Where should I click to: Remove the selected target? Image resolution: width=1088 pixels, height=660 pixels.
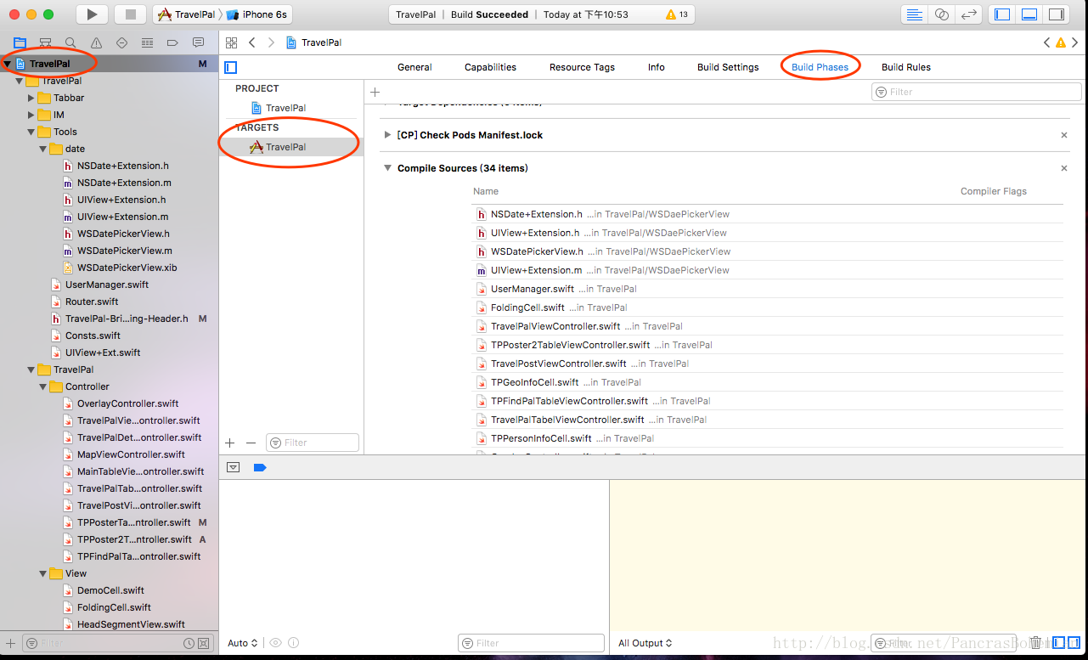click(251, 443)
